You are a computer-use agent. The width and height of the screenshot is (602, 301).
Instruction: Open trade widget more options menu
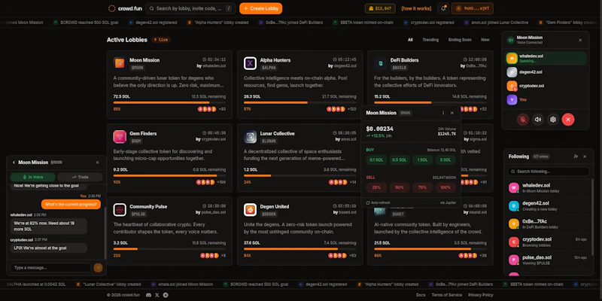coord(443,113)
